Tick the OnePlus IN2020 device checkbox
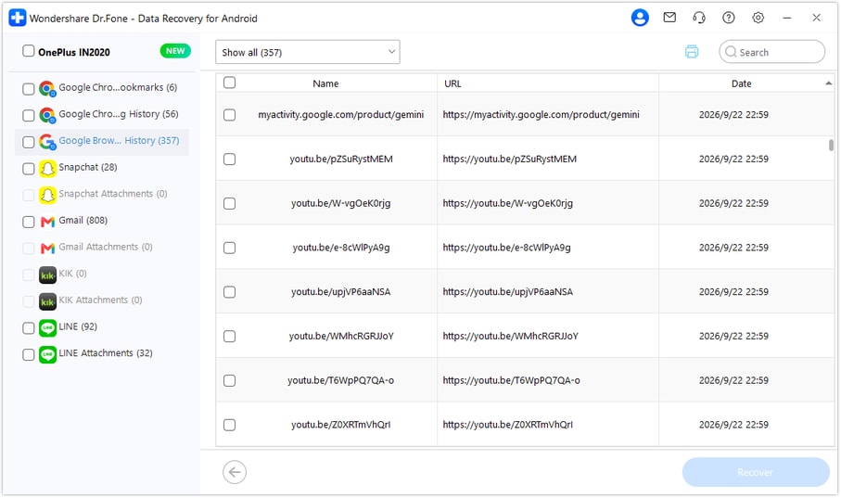 29,51
